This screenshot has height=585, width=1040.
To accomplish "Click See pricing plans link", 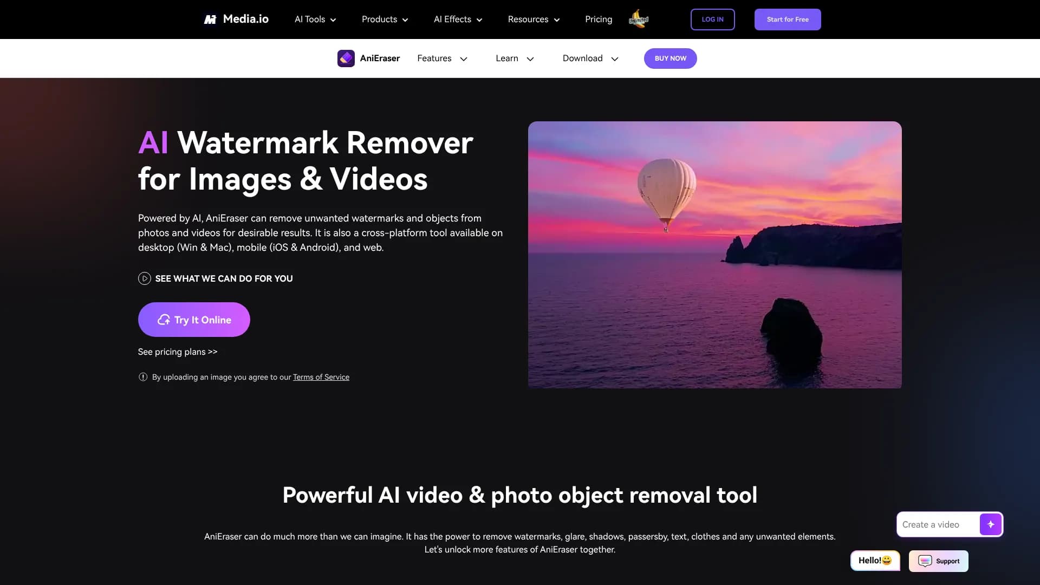I will 177,352.
